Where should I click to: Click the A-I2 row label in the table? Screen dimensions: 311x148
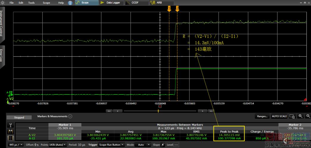click(32, 138)
